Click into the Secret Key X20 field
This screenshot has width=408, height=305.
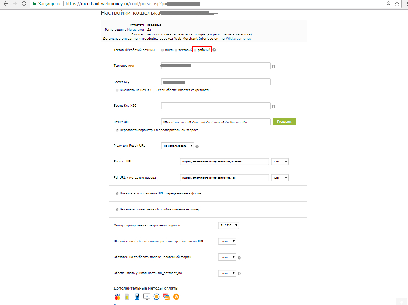(216, 106)
